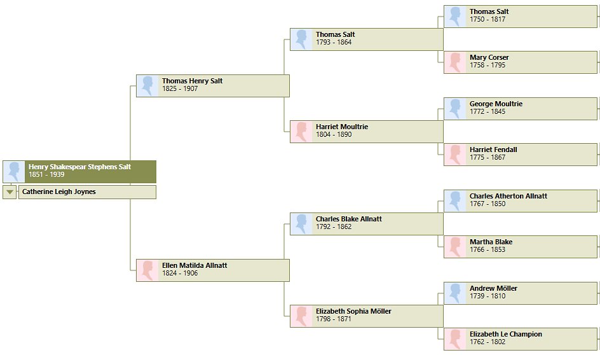This screenshot has height=355, width=600.
Task: Open Thomas Salt 1793 - 1864 box
Action: point(367,39)
